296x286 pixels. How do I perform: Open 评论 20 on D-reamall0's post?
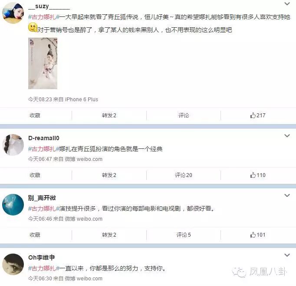[184, 175]
